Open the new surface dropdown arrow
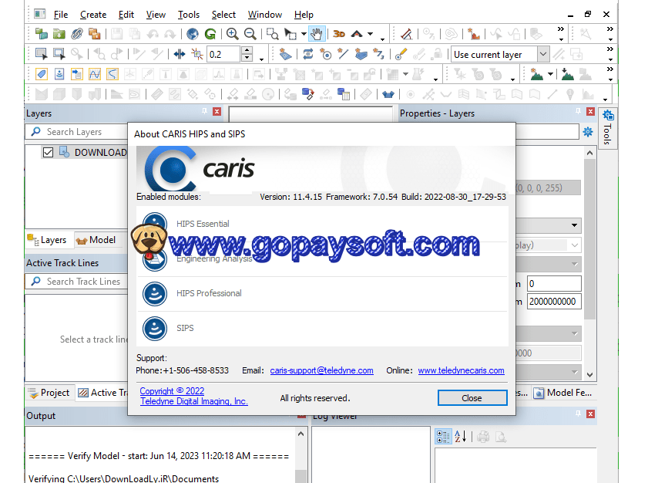 (550, 74)
